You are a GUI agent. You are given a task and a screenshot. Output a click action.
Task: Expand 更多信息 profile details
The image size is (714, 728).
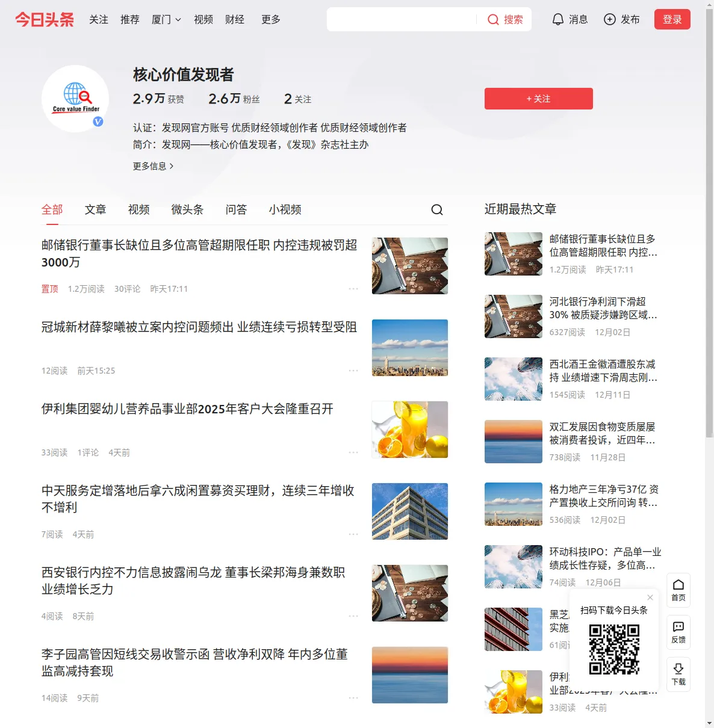click(153, 166)
